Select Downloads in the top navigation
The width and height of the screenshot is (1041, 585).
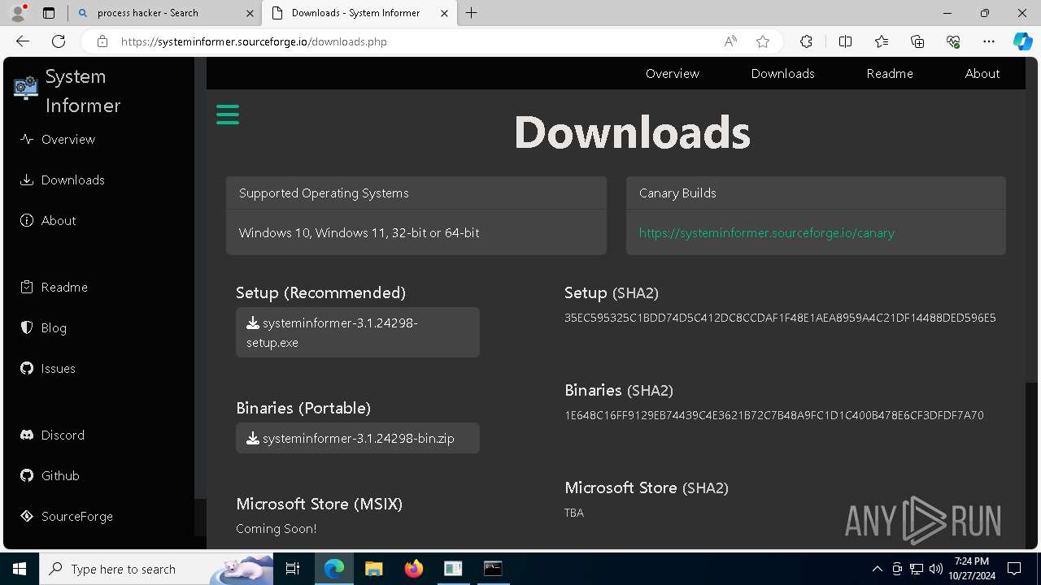[x=783, y=73]
